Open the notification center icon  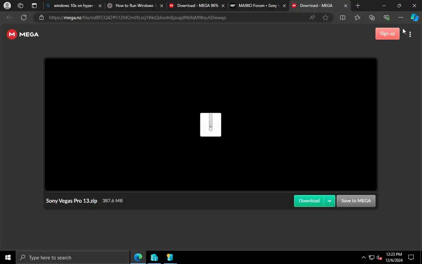point(411,257)
